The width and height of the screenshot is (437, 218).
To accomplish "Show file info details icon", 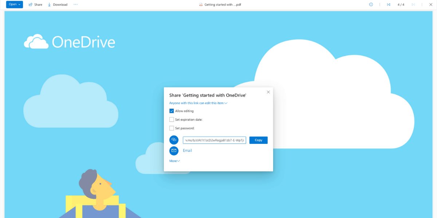I will 371,4.
